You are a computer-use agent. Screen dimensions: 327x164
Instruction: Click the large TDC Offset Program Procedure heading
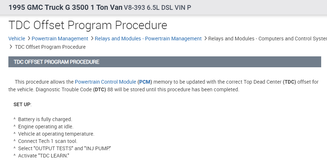pos(88,25)
